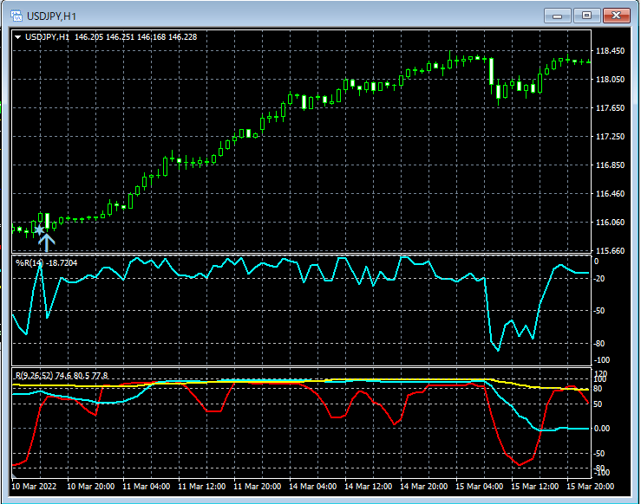
Task: Click the gray triangle at time axis start
Action: click(x=14, y=476)
